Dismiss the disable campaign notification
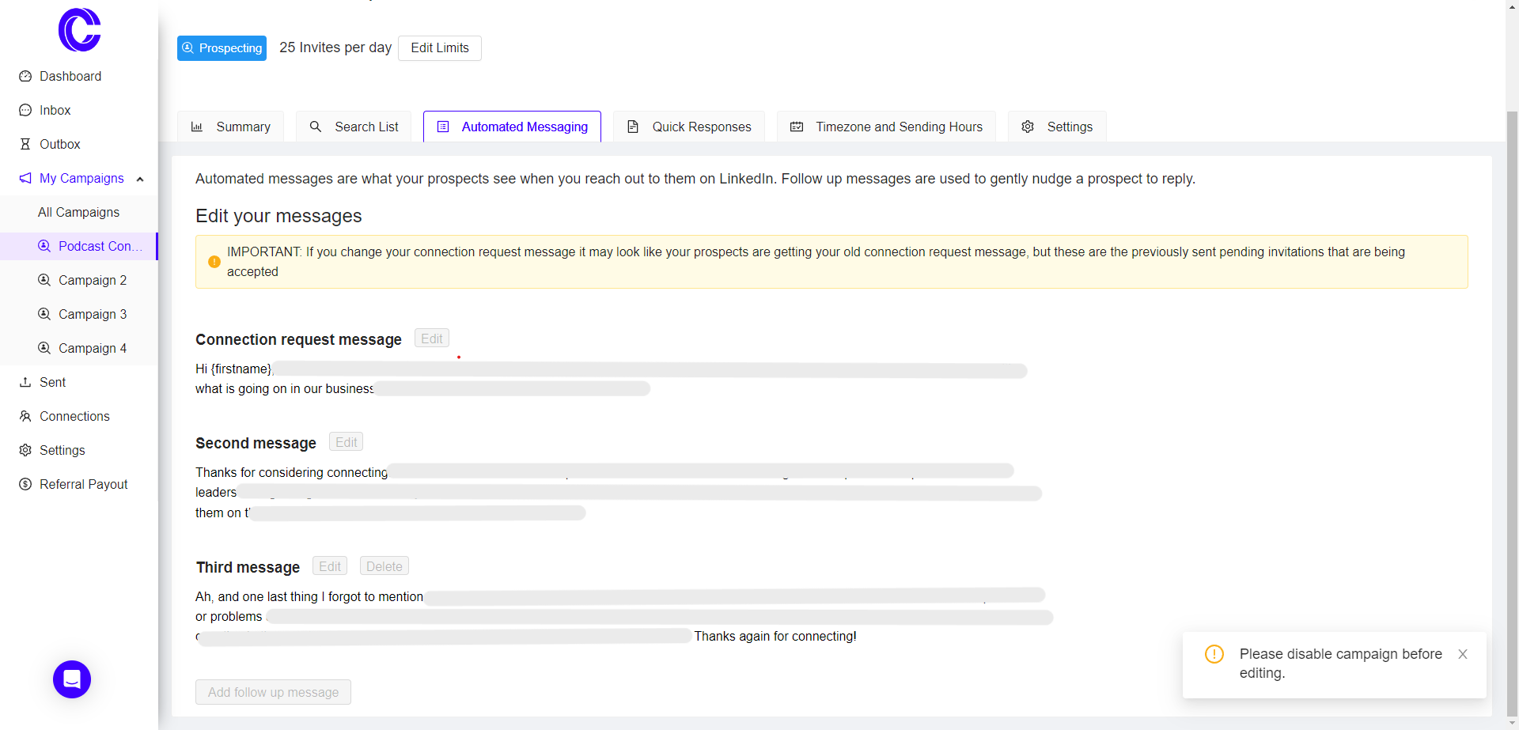This screenshot has height=730, width=1519. (1463, 655)
